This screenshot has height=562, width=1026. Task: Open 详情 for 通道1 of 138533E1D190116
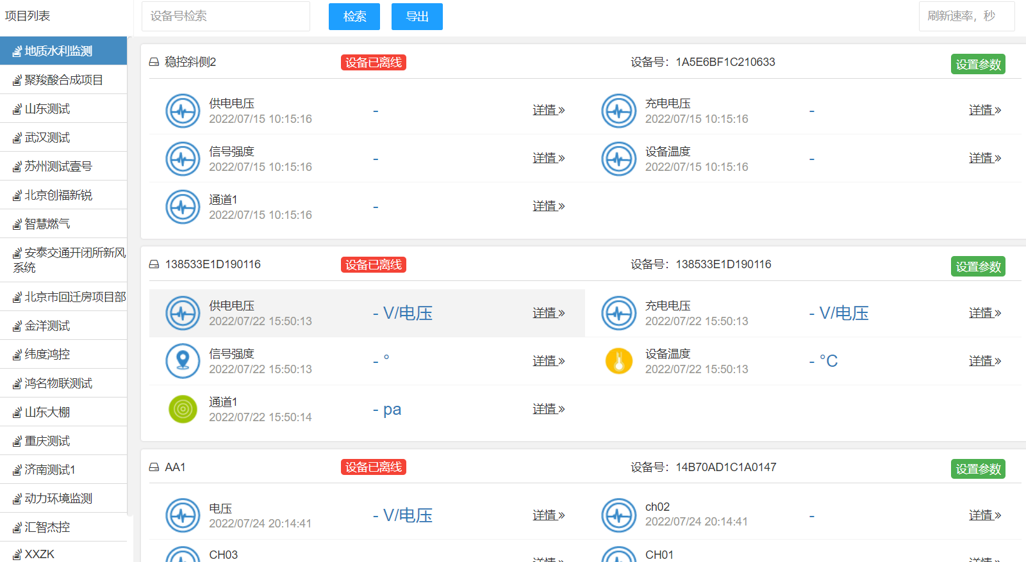coord(549,409)
